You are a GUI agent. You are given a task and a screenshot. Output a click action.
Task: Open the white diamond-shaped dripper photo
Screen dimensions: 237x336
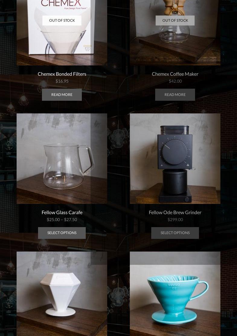[x=62, y=294]
